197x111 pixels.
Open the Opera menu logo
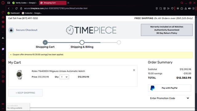(x=3, y=3)
